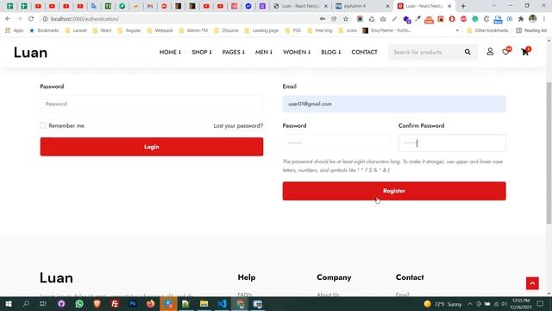Open FileZilla from the taskbar
The width and height of the screenshot is (552, 311).
pos(115,303)
